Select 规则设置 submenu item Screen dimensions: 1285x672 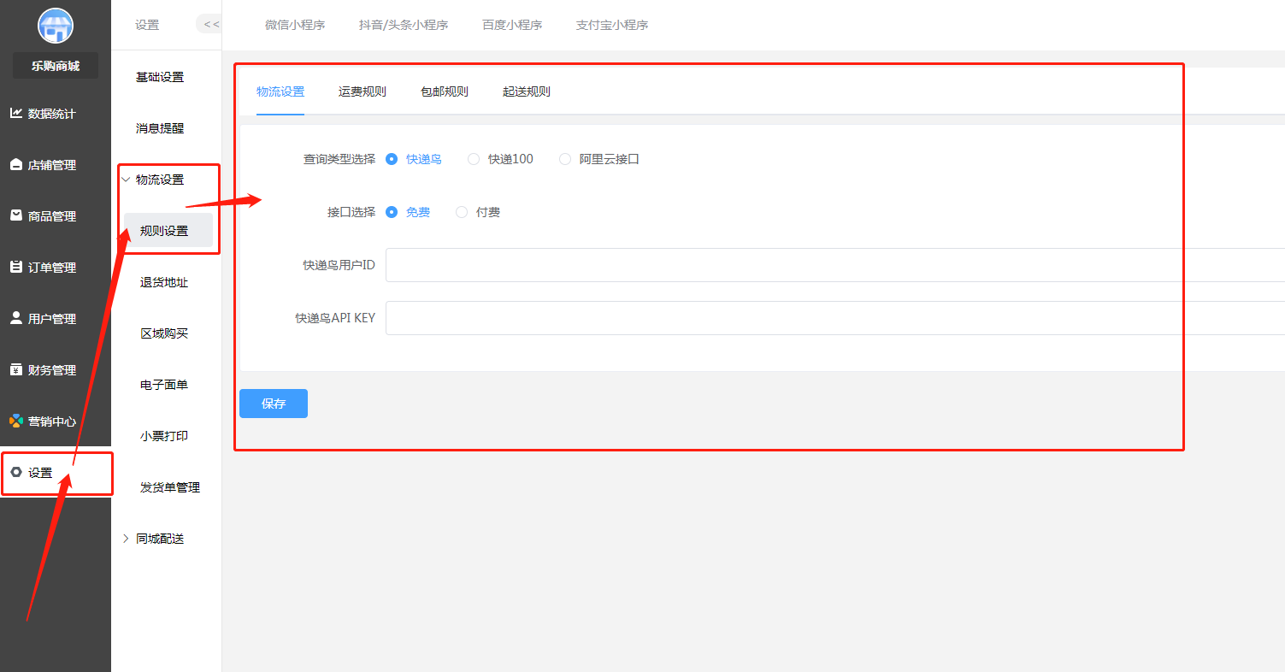(x=168, y=231)
